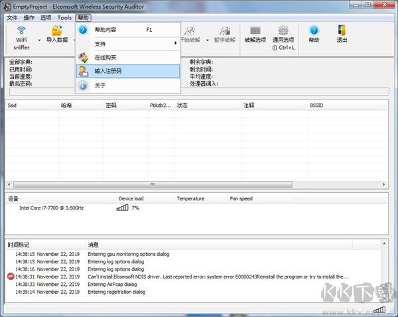
Task: Close the open 帮助 menu
Action: tap(84, 18)
